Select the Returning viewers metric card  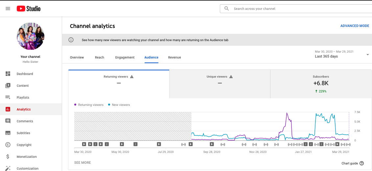(119, 84)
